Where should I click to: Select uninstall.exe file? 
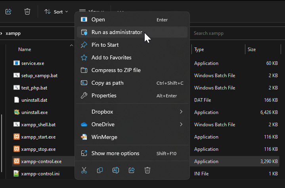click(x=34, y=112)
